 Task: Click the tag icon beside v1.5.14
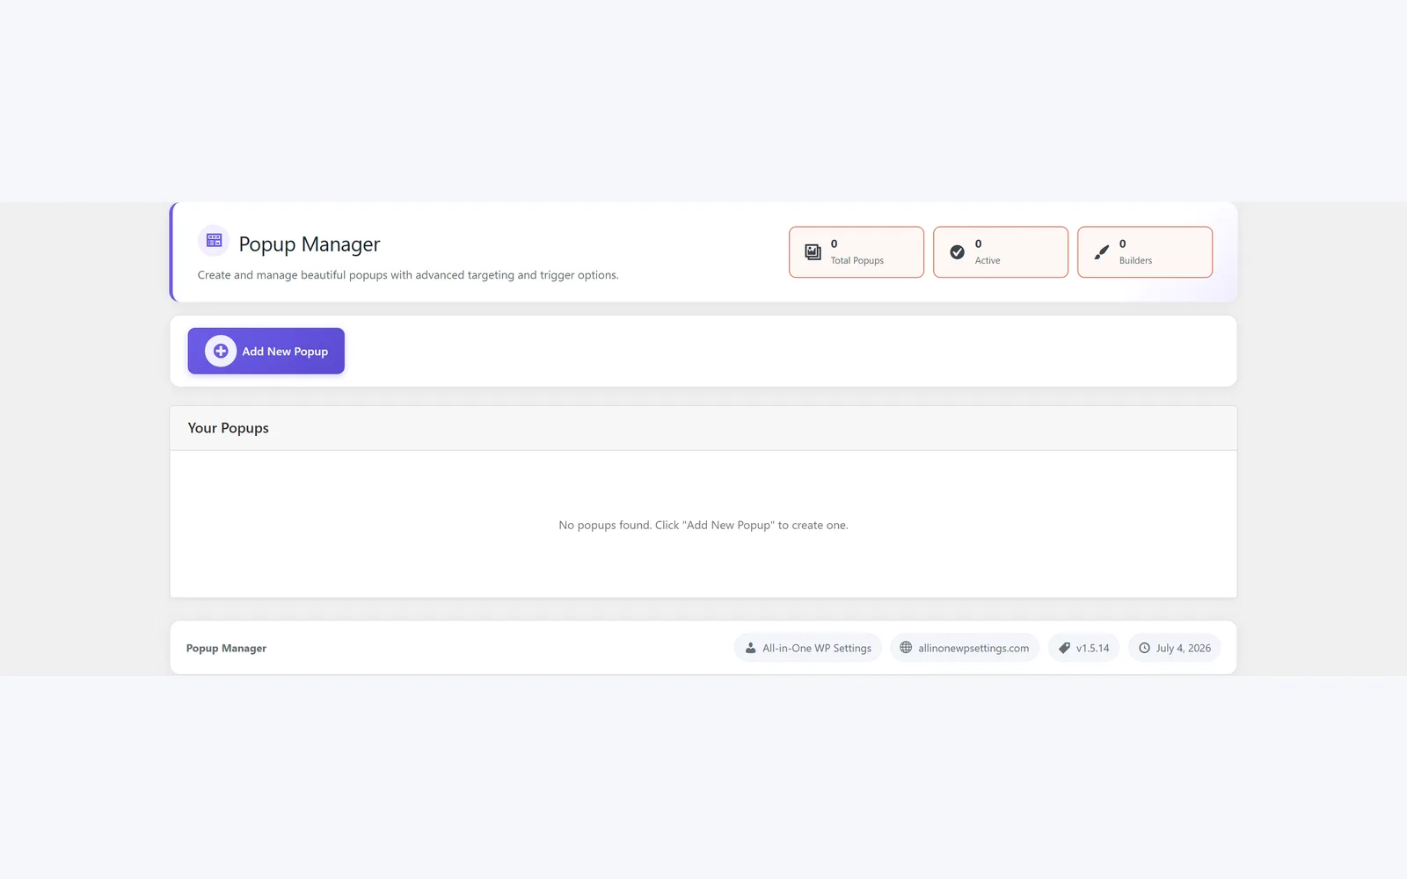point(1064,648)
